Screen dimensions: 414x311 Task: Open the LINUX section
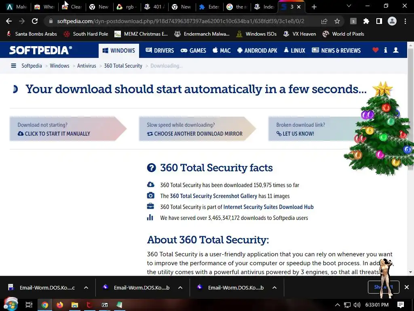294,51
